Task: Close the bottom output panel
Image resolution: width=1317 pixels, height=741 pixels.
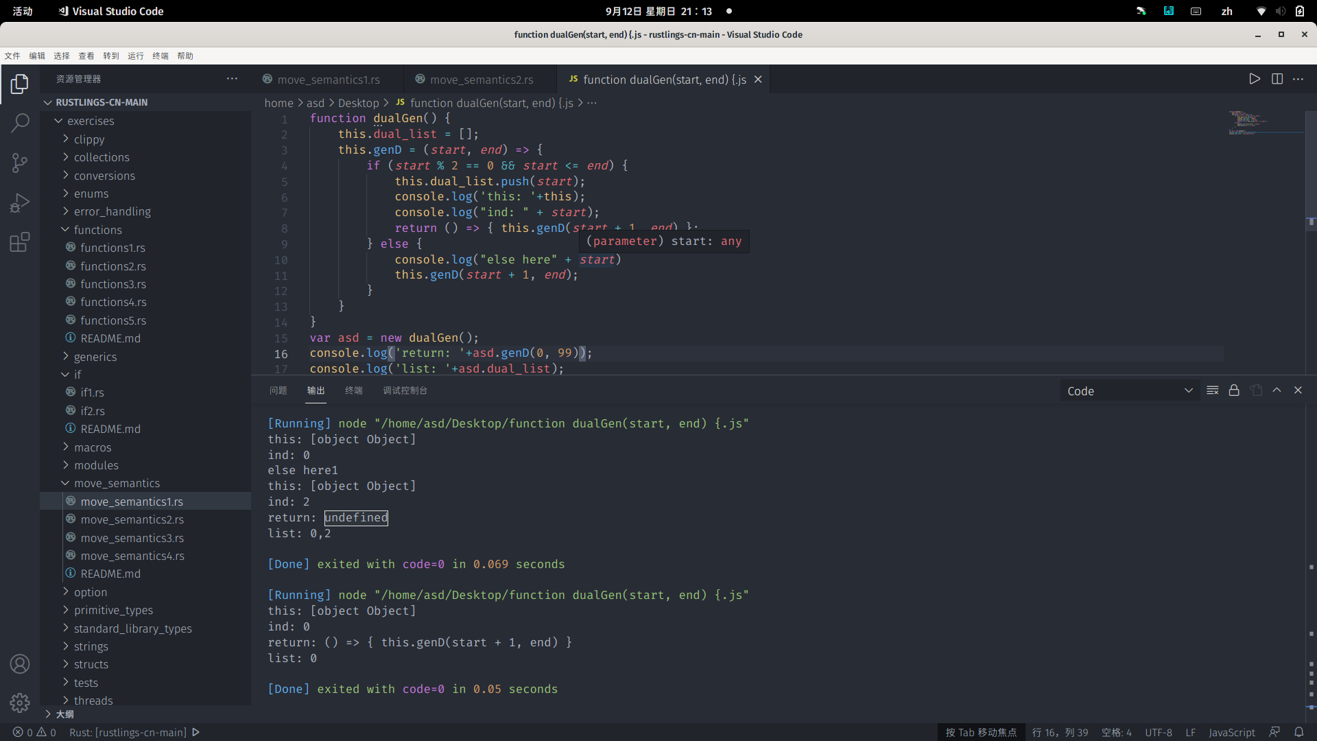Action: [x=1298, y=390]
